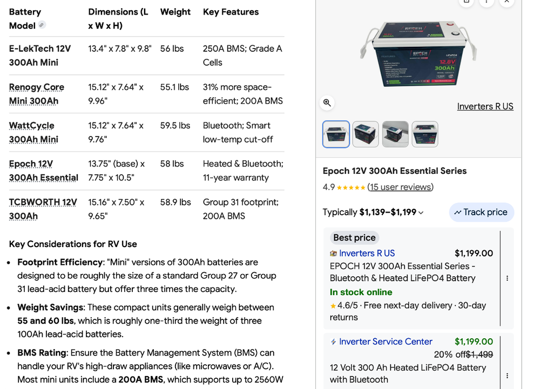Open the 15 user reviews link
The height and width of the screenshot is (389, 540).
(x=400, y=187)
